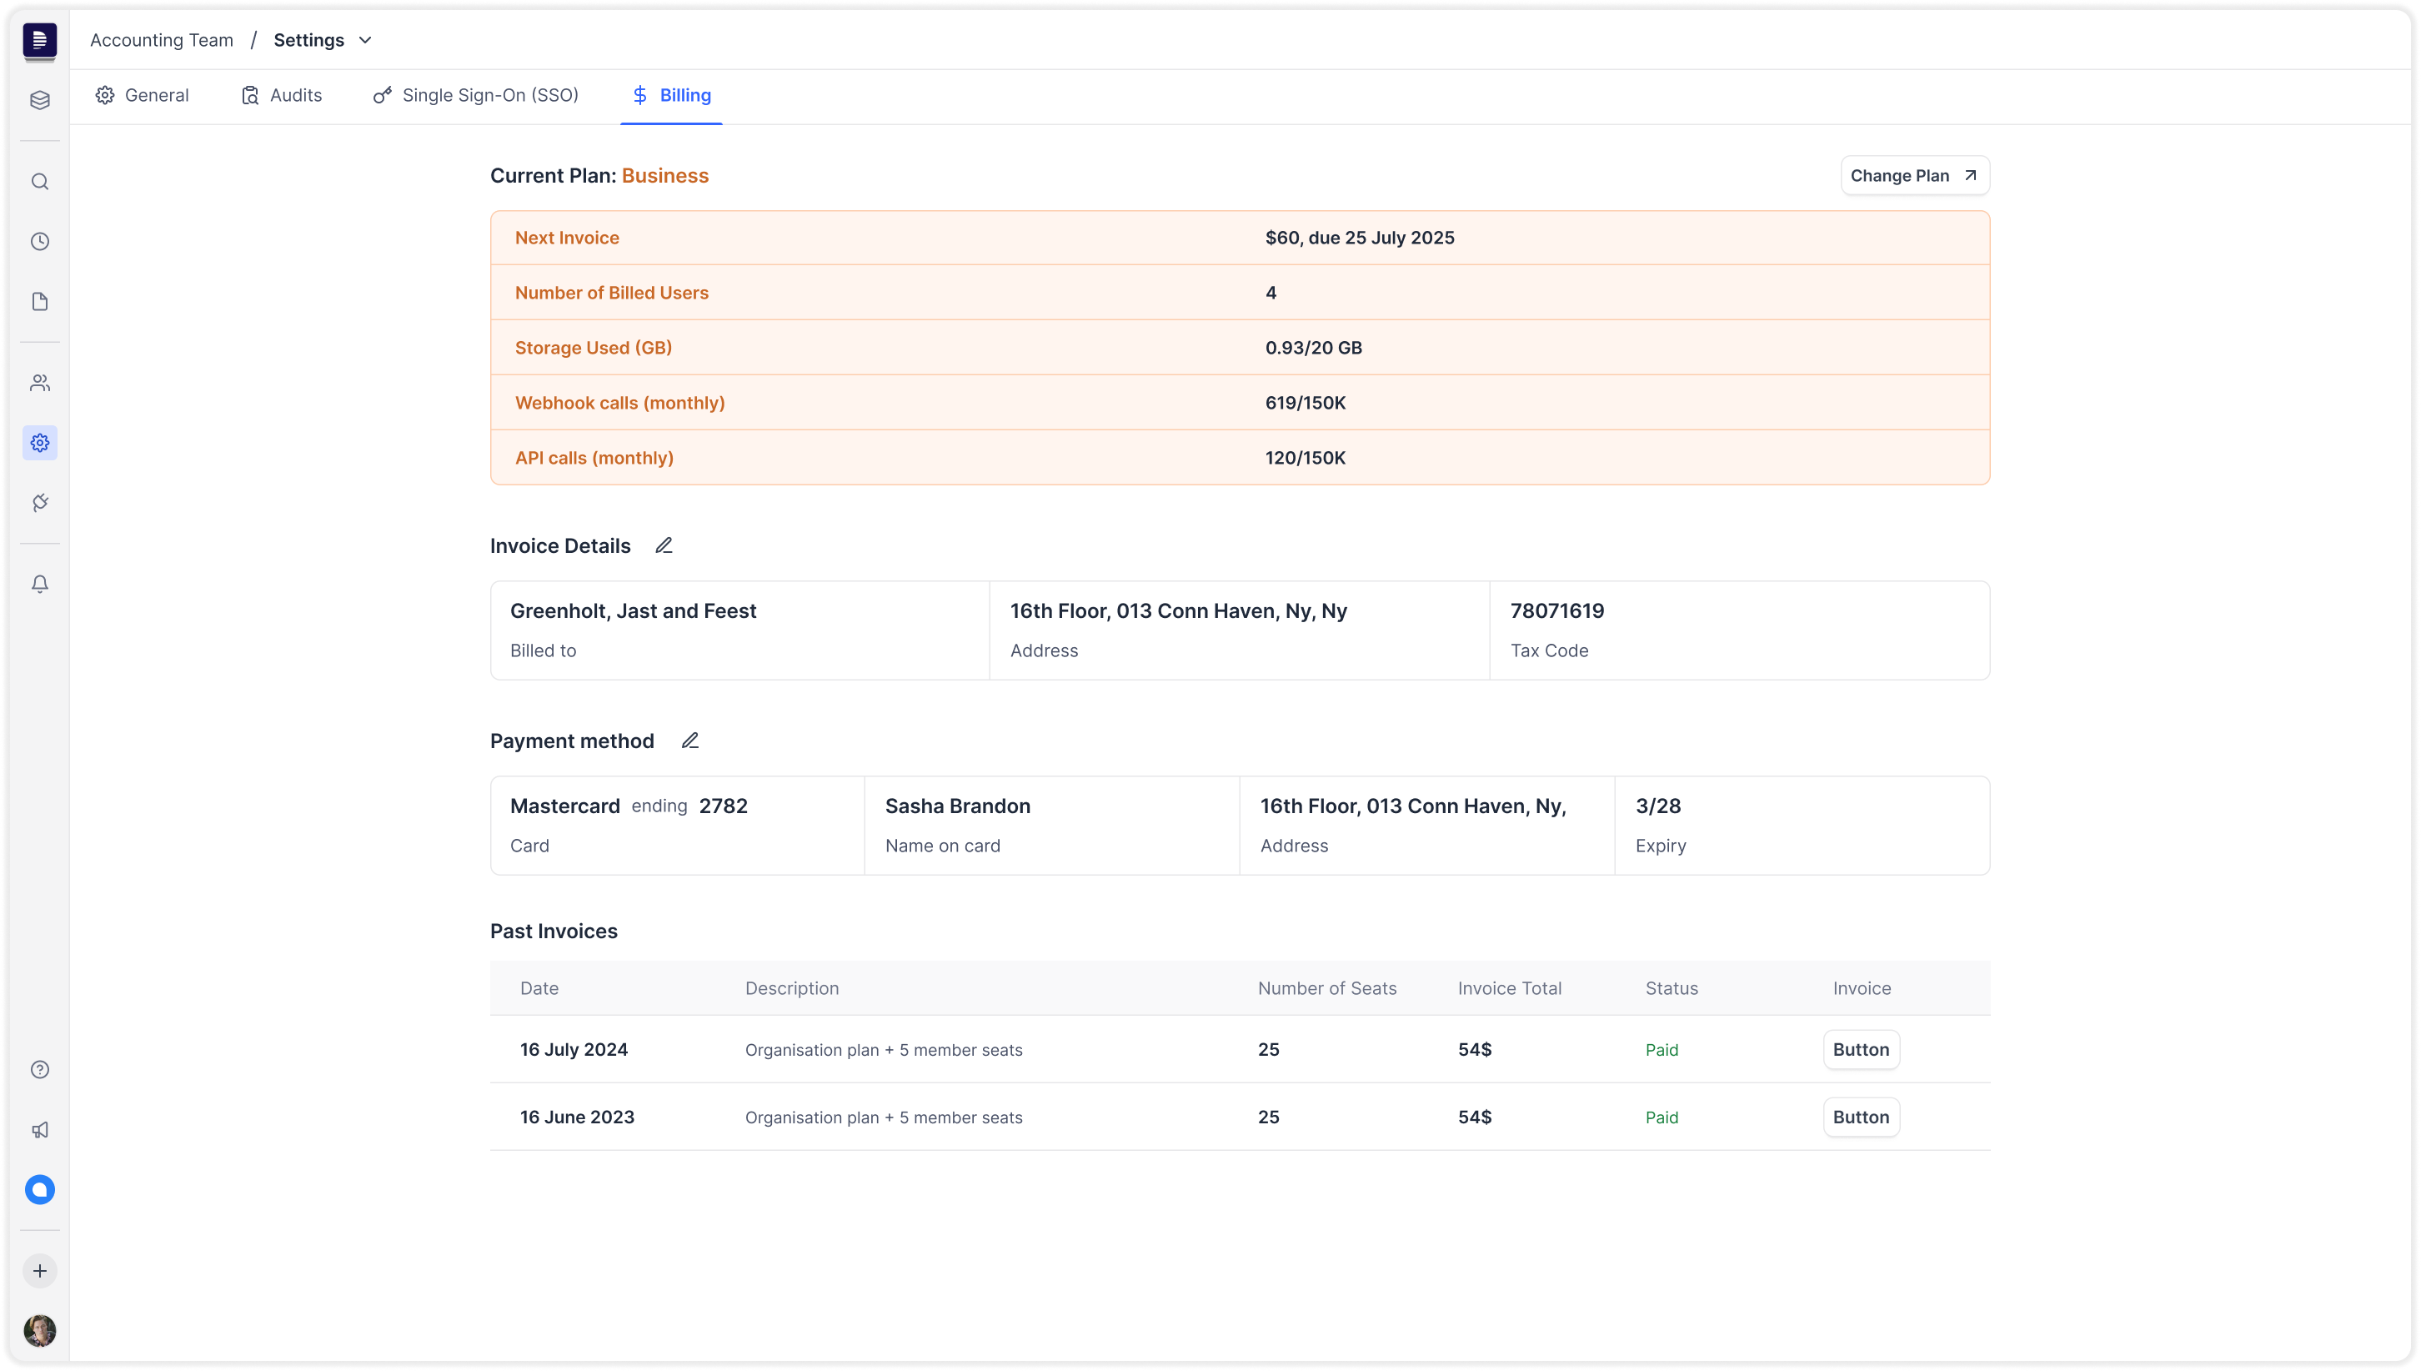Click the plus add button in sidebar
Viewport: 2421px width, 1371px height.
(x=39, y=1271)
